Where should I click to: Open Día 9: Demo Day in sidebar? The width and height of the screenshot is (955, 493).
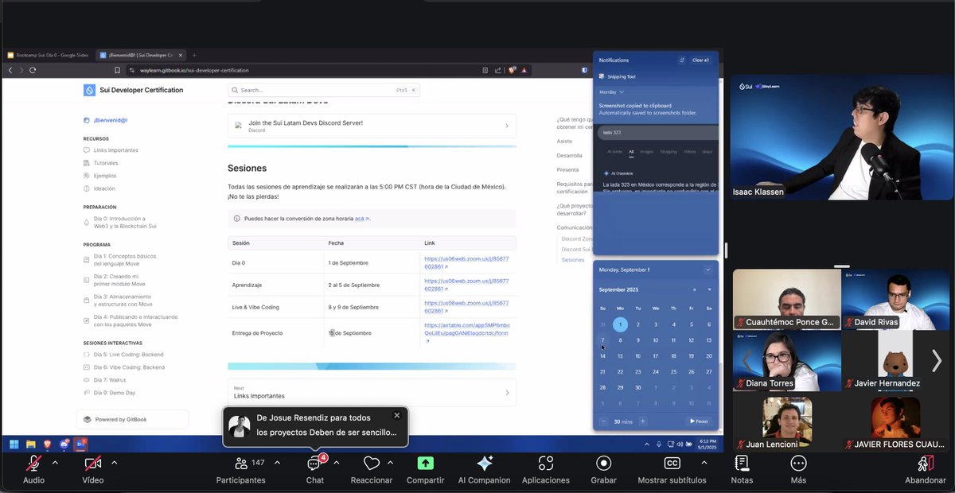pyautogui.click(x=114, y=393)
